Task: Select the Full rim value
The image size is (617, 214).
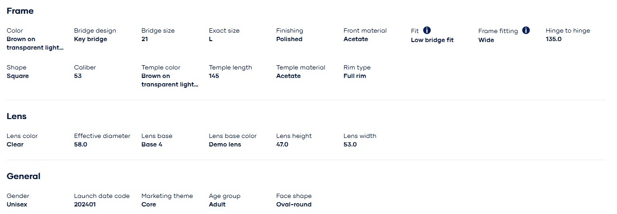Action: pyautogui.click(x=355, y=76)
